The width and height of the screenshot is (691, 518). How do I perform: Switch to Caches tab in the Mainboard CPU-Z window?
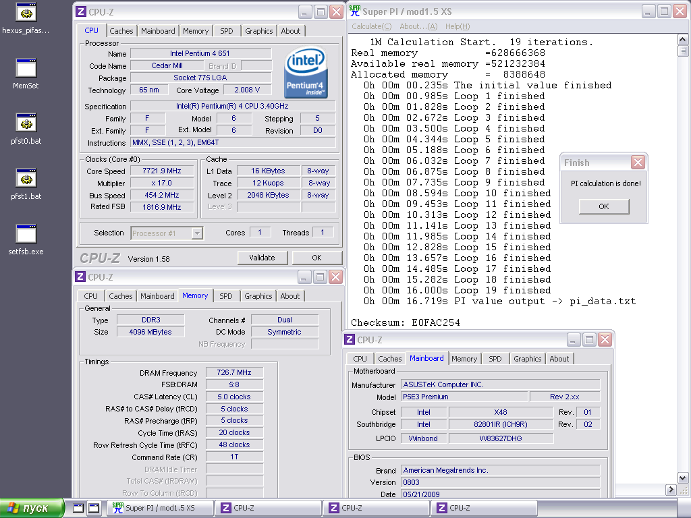390,359
